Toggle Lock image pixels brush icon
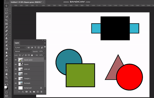This screenshot has height=98, width=154. click(x=23, y=55)
